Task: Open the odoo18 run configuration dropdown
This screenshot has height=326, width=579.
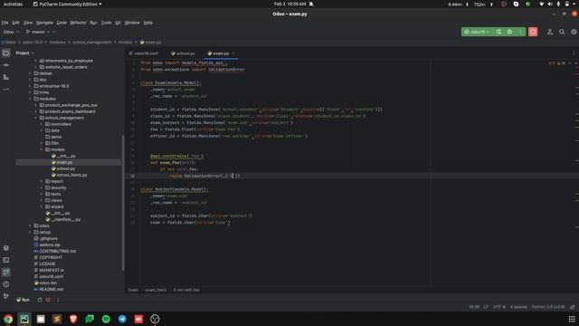Action: click(x=477, y=32)
